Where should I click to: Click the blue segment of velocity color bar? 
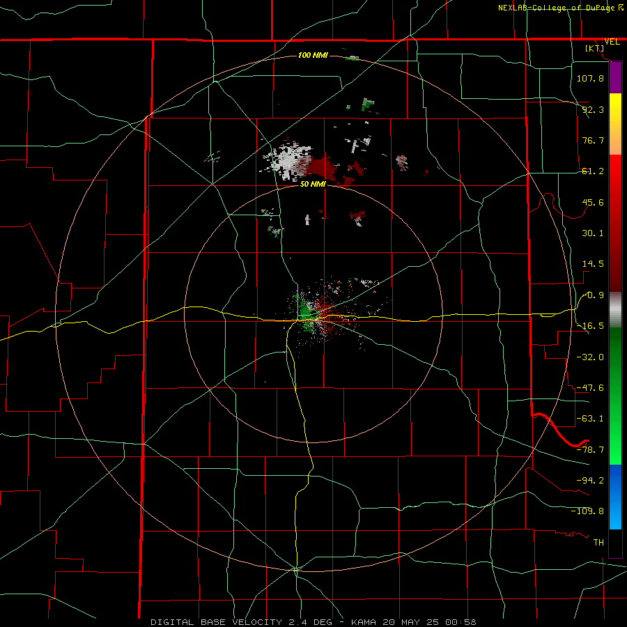click(615, 497)
